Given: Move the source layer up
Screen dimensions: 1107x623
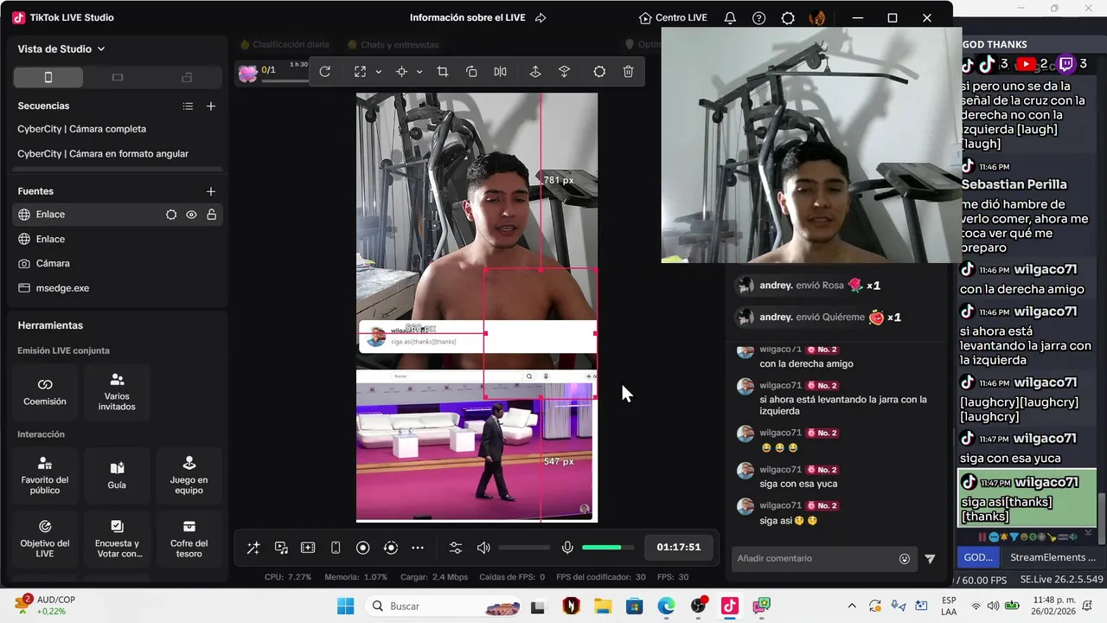Looking at the screenshot, I should coord(535,72).
